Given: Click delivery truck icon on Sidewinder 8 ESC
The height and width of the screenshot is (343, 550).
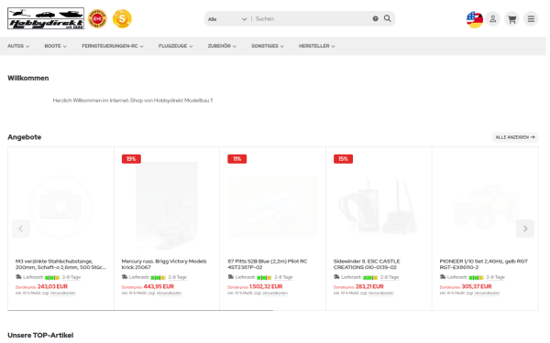Looking at the screenshot, I should [x=336, y=277].
